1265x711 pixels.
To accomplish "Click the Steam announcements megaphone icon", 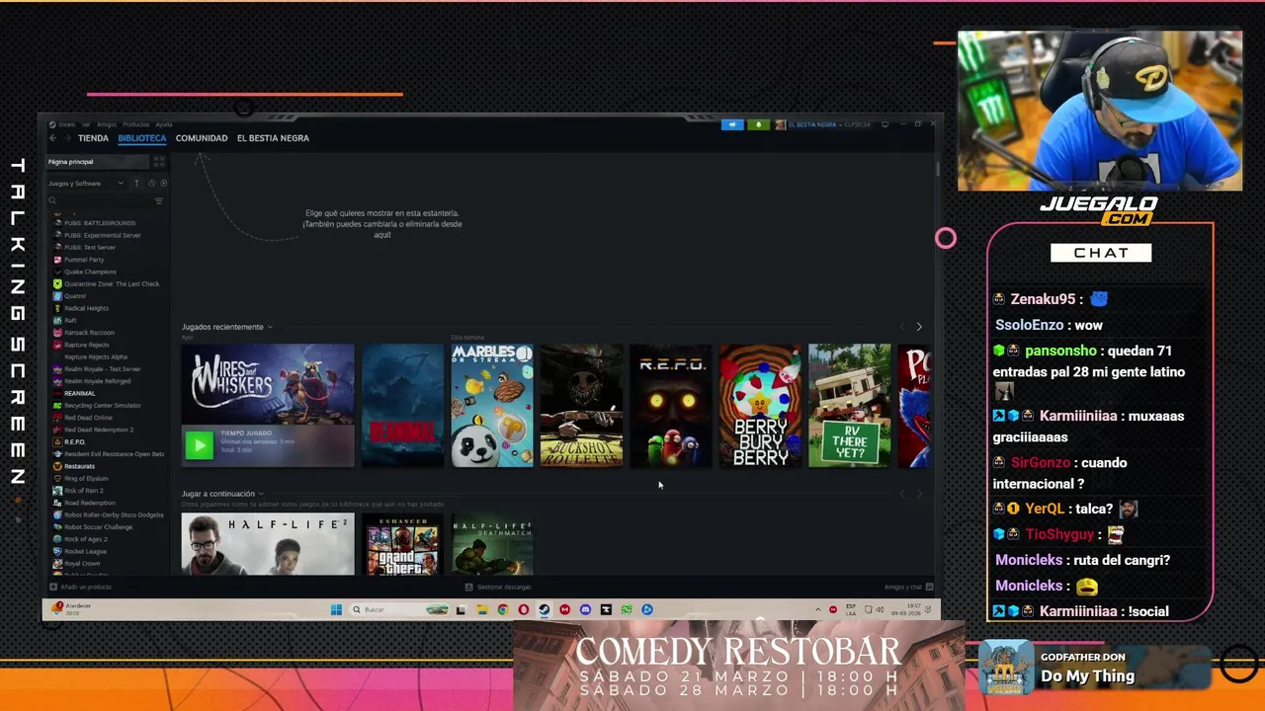I will click(732, 124).
